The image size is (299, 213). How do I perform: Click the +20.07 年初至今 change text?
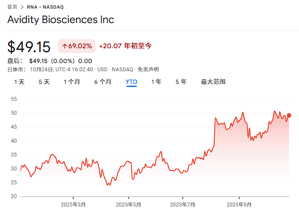125,46
